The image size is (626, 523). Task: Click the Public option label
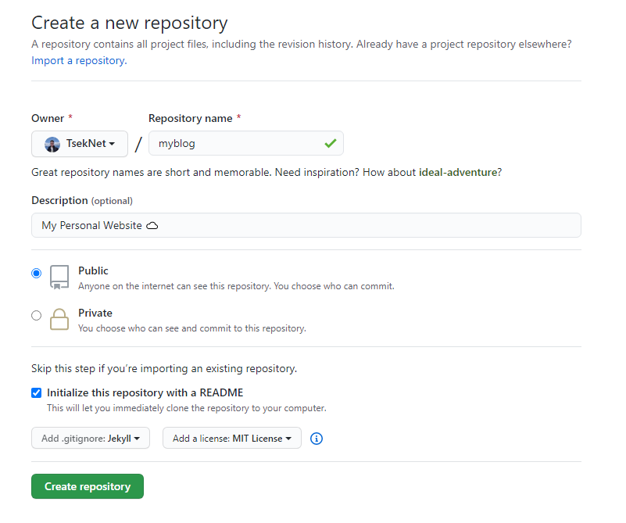click(93, 271)
